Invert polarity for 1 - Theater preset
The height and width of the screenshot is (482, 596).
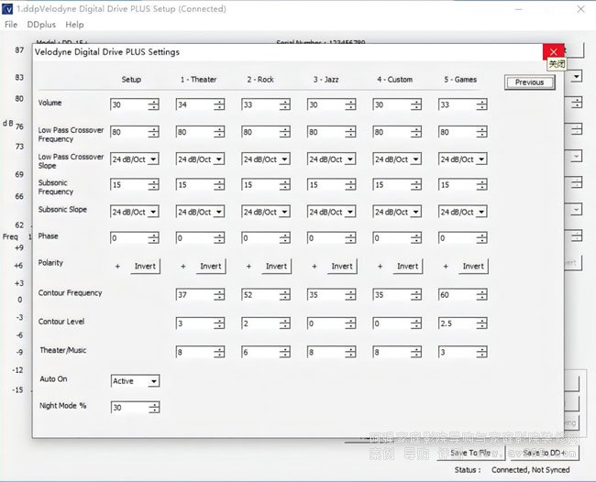(211, 267)
